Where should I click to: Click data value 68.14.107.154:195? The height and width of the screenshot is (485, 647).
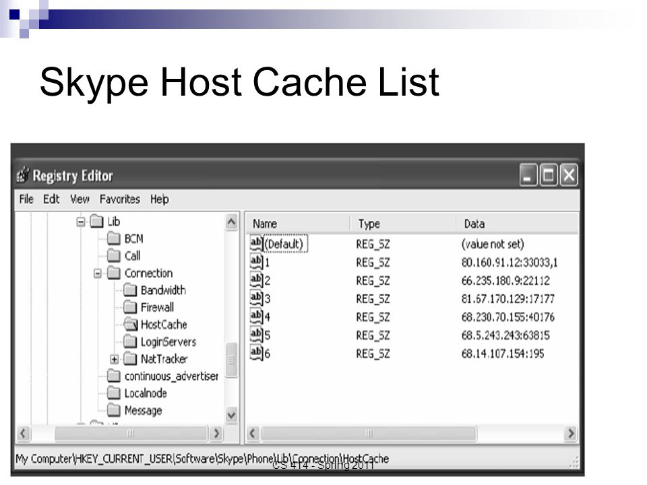point(503,354)
